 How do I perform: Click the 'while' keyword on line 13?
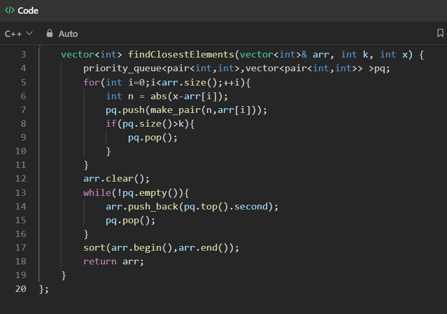click(97, 193)
